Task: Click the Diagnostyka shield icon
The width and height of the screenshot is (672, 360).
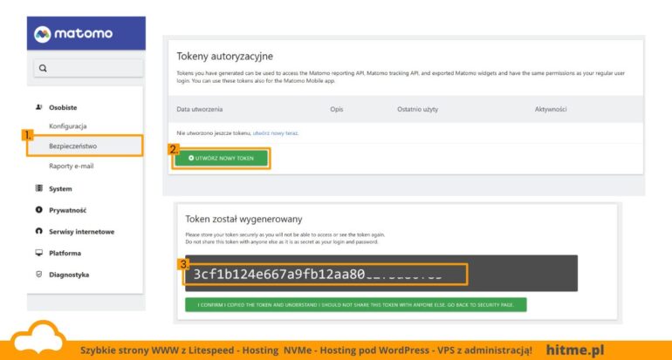Action: tap(39, 274)
